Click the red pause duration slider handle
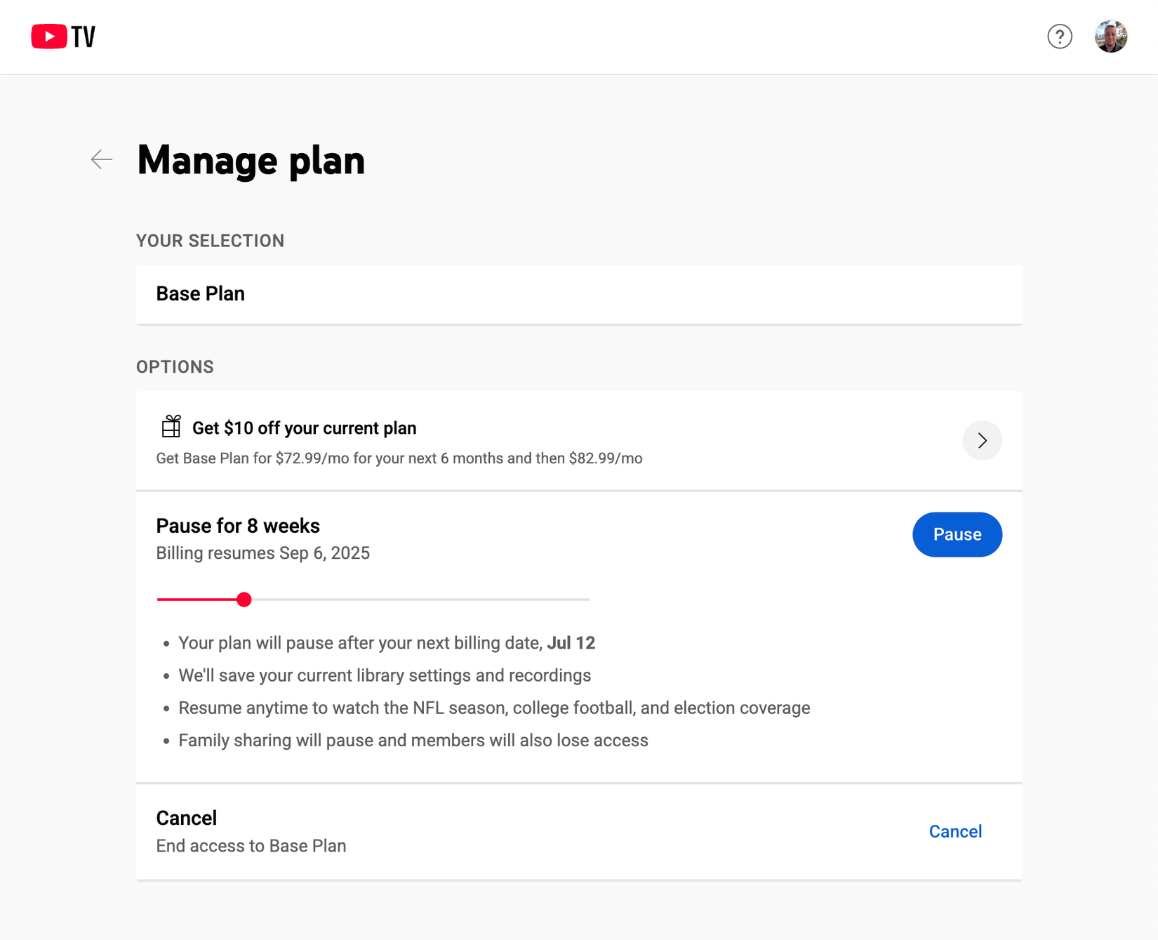Image resolution: width=1158 pixels, height=940 pixels. tap(244, 600)
